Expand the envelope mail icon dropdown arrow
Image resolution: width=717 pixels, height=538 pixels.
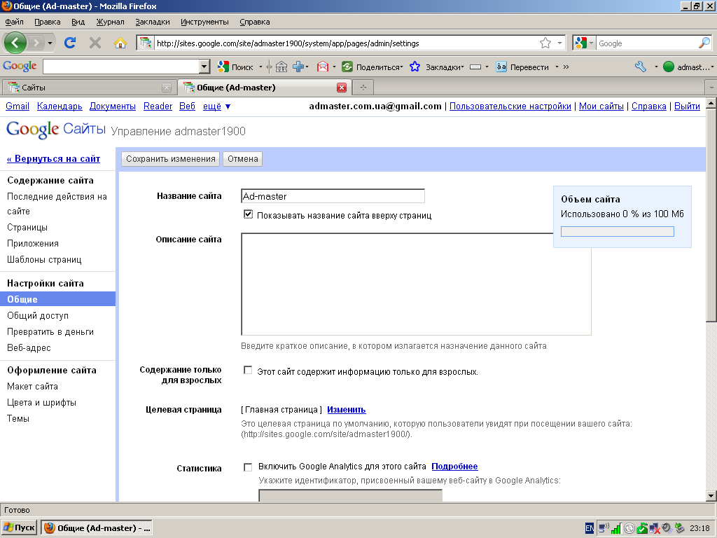click(x=334, y=67)
